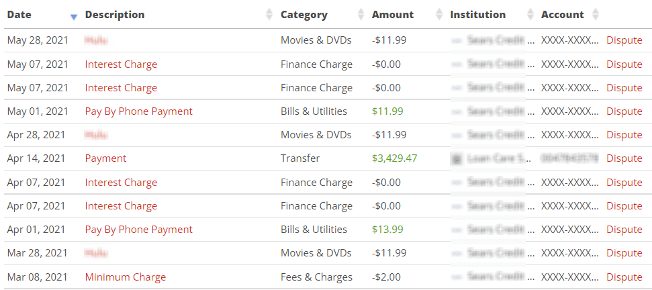Click the Institution column sort arrows
This screenshot has height=290, width=652.
pos(530,15)
